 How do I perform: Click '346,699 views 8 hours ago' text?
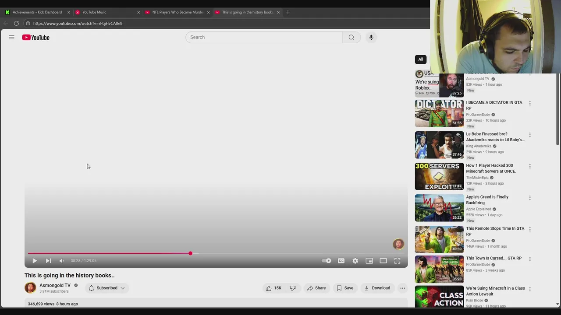(53, 304)
